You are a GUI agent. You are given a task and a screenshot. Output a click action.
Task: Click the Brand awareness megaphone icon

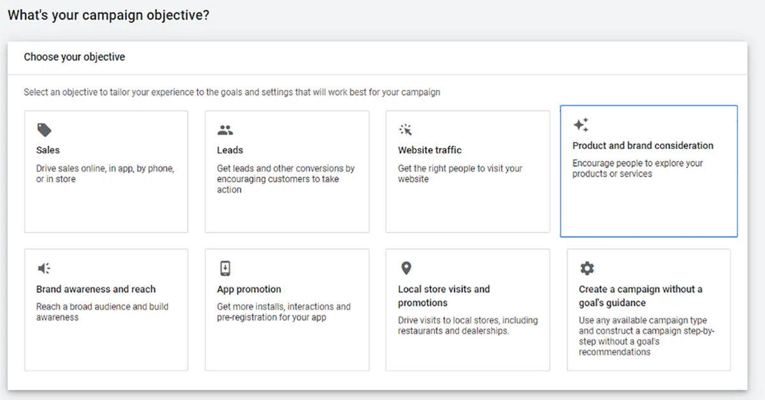click(x=44, y=268)
